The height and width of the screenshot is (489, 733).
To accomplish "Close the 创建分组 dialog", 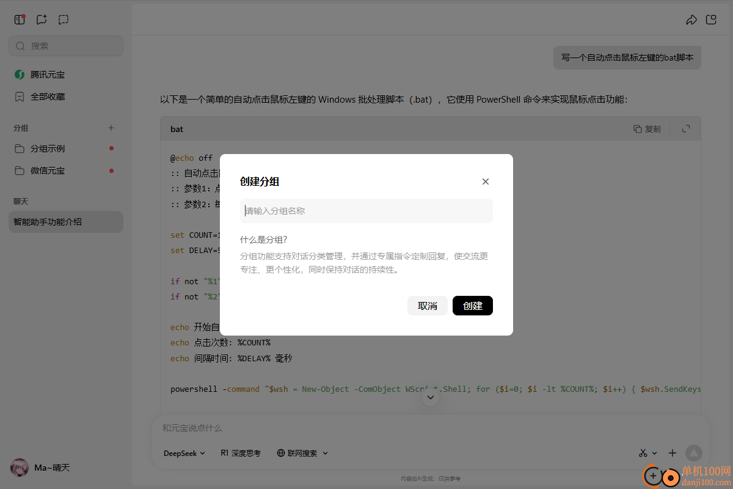I will click(x=486, y=182).
